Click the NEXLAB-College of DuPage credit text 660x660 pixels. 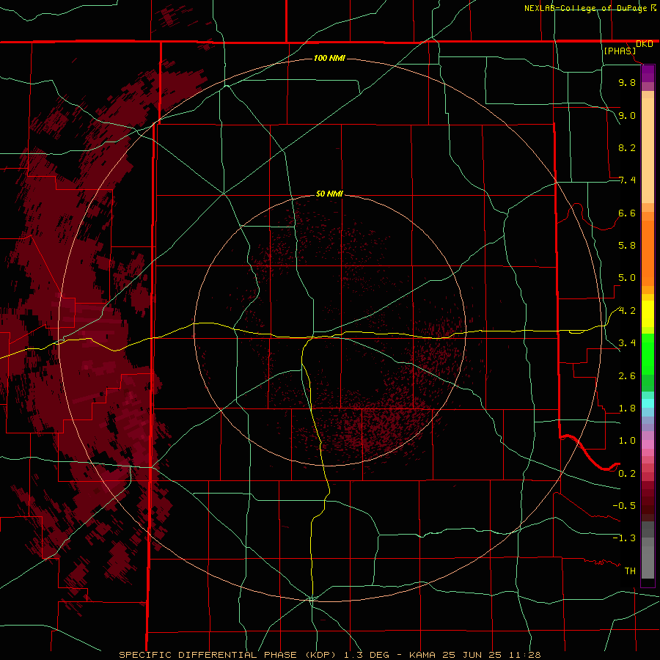point(585,8)
